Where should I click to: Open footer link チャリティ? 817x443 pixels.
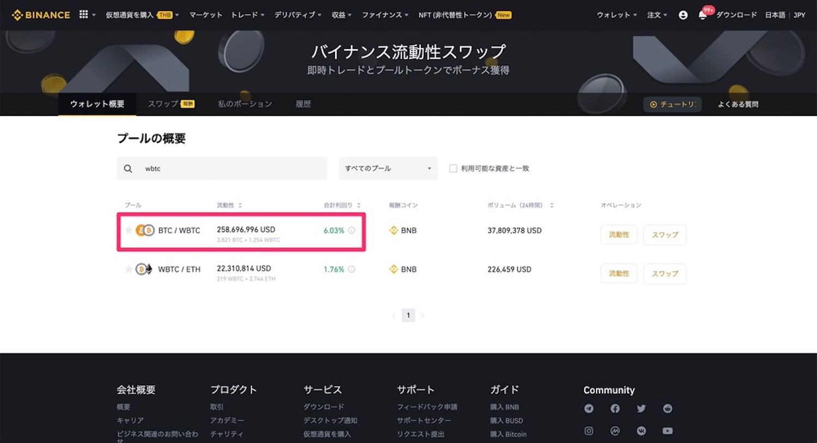(x=227, y=434)
